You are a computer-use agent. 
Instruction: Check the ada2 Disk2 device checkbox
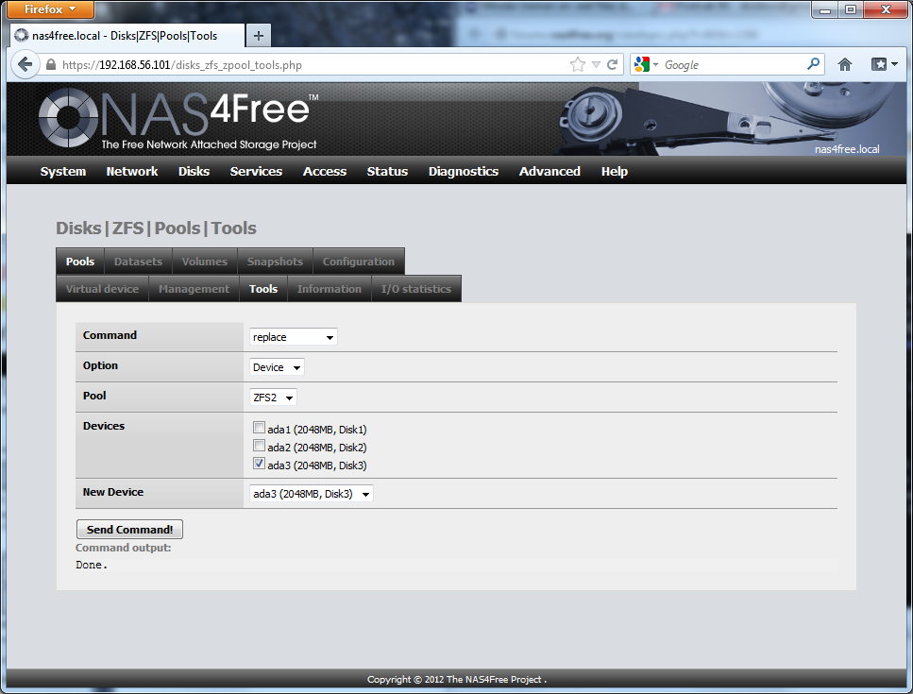click(x=259, y=446)
